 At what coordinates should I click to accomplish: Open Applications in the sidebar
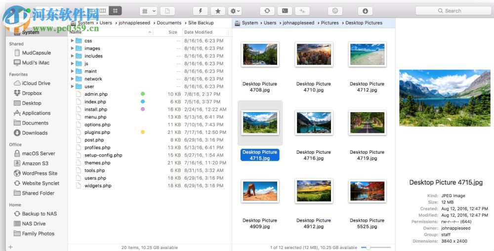(x=32, y=113)
